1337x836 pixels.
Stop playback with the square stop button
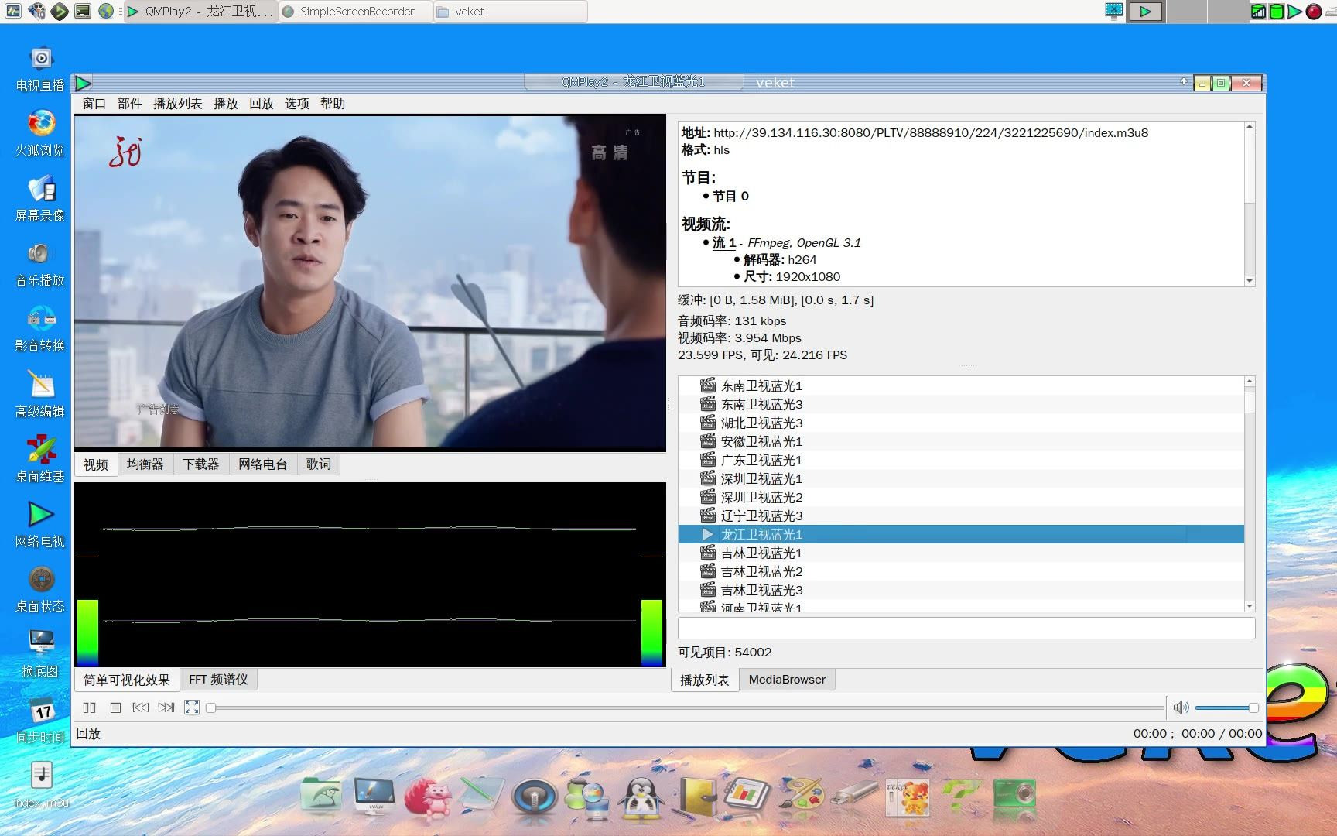[x=115, y=708]
